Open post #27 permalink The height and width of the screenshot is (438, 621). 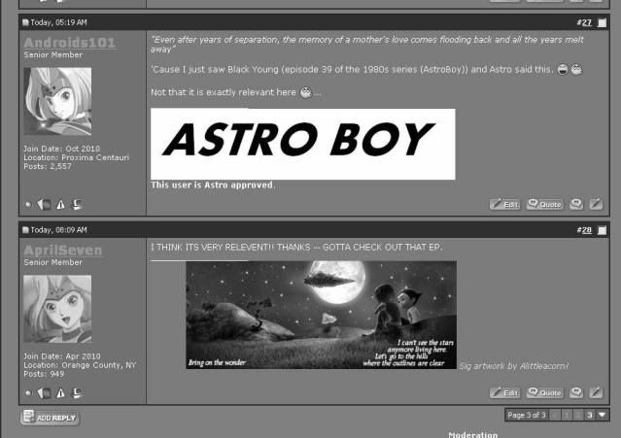pos(587,22)
